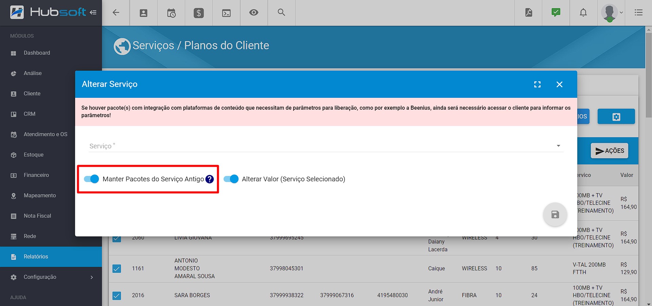652x306 pixels.
Task: Click the settings gear button on the page
Action: pyautogui.click(x=616, y=116)
